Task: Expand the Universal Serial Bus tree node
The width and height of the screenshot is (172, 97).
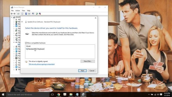Action: 14,70
